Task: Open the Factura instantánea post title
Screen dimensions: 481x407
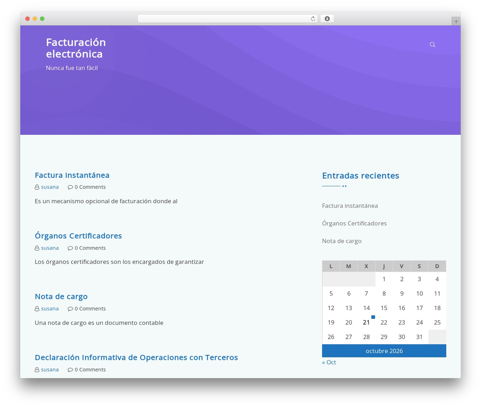Action: pos(72,175)
